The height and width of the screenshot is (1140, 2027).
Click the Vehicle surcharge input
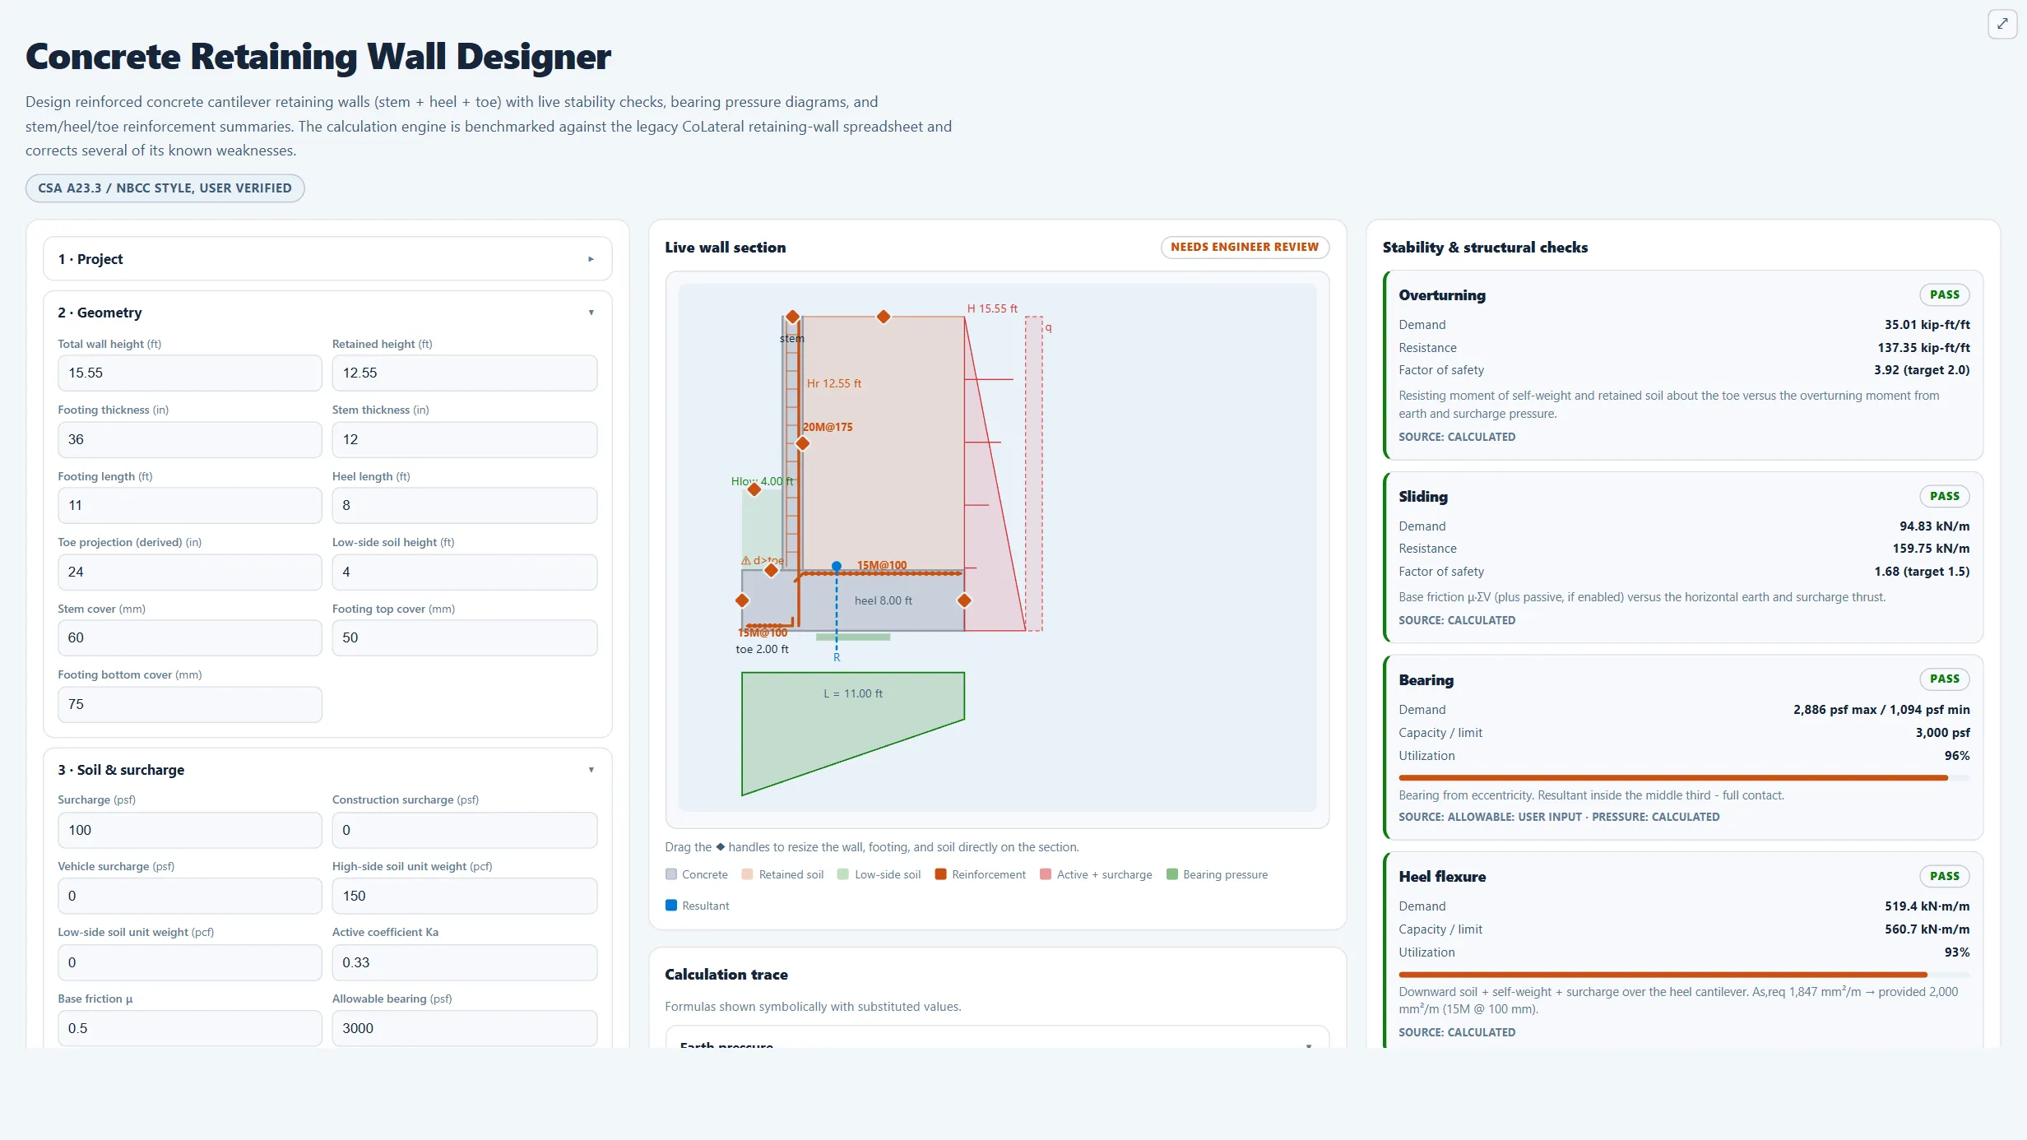(189, 897)
